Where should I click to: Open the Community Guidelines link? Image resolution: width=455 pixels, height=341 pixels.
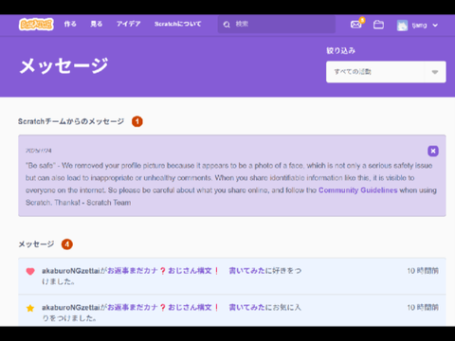click(x=357, y=190)
